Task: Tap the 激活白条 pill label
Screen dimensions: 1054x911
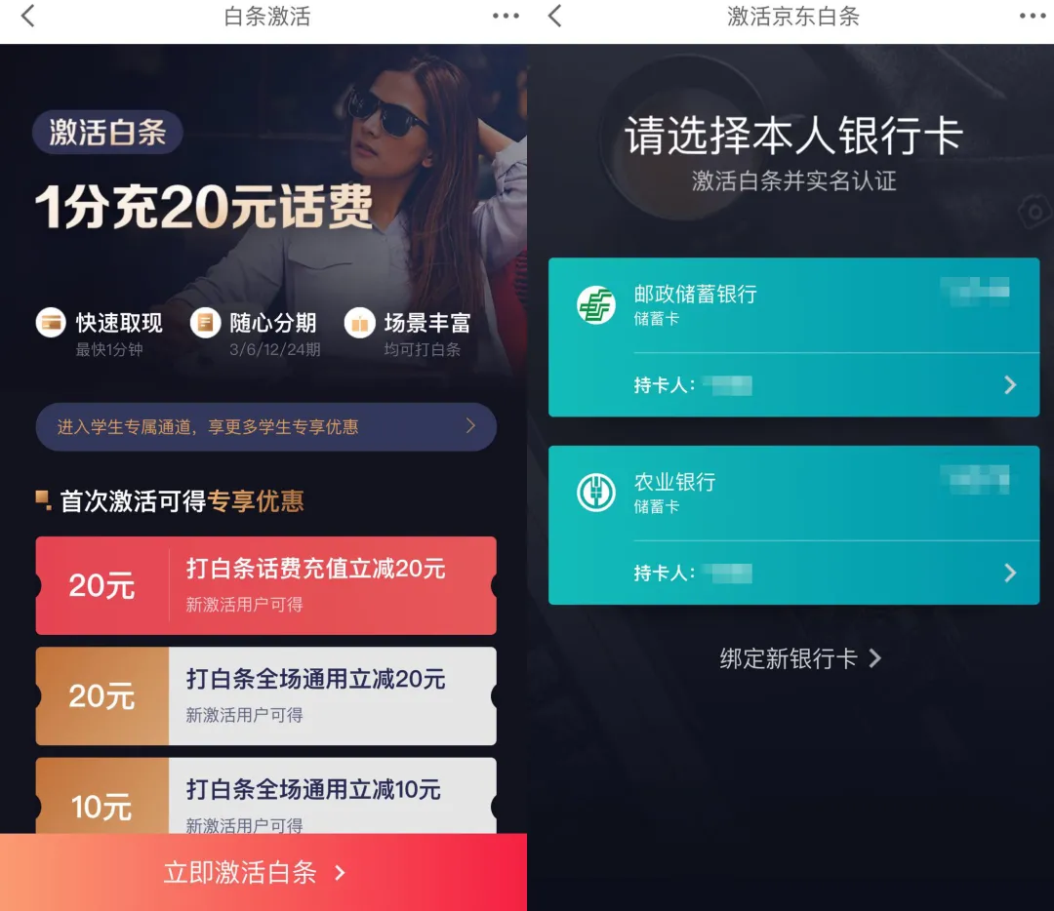Action: (x=107, y=132)
